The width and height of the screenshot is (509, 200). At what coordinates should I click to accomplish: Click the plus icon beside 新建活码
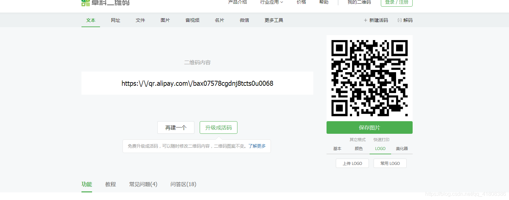click(366, 20)
